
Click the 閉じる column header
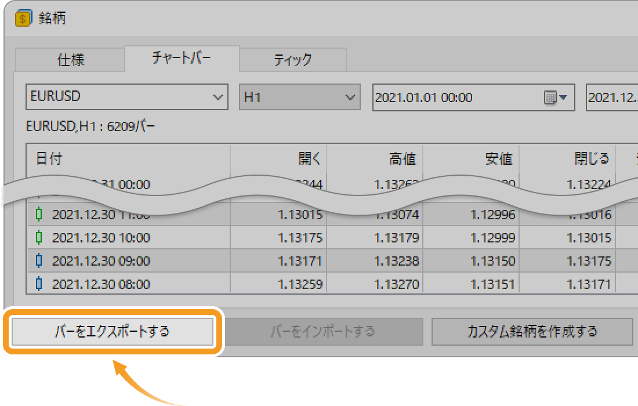click(567, 159)
